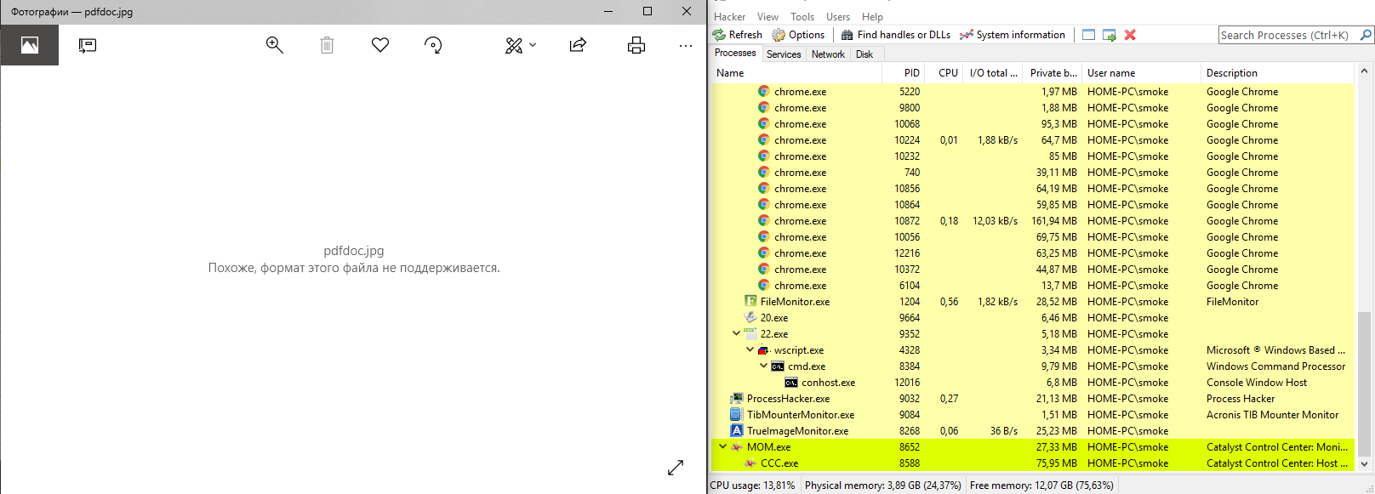Print the photo with printer icon
The image size is (1375, 494).
pos(636,45)
